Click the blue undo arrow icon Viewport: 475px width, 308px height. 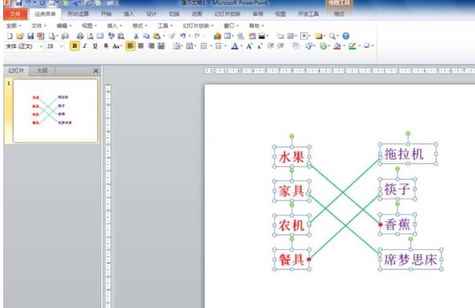pyautogui.click(x=183, y=36)
